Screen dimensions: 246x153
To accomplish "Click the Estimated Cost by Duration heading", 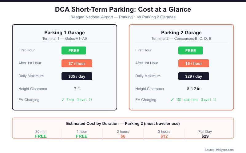I will (x=123, y=124).
